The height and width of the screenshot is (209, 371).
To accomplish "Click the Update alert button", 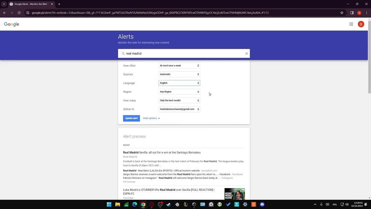I will 131,118.
